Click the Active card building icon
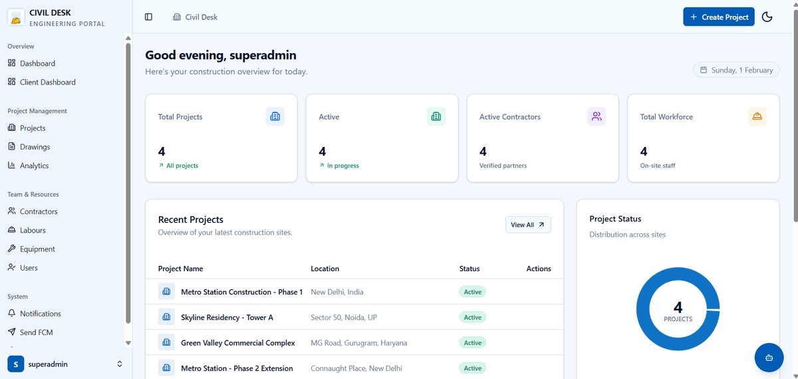Image resolution: width=798 pixels, height=379 pixels. point(436,116)
